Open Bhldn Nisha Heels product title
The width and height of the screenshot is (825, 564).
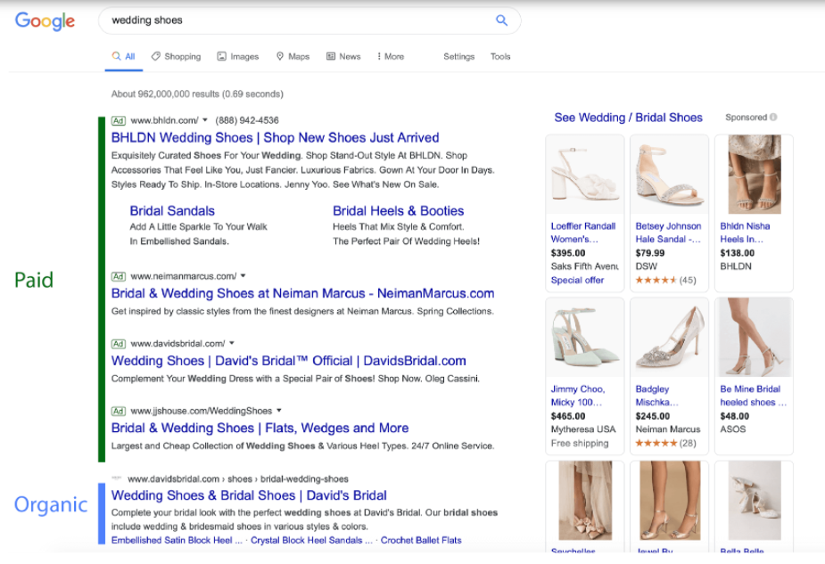click(745, 233)
